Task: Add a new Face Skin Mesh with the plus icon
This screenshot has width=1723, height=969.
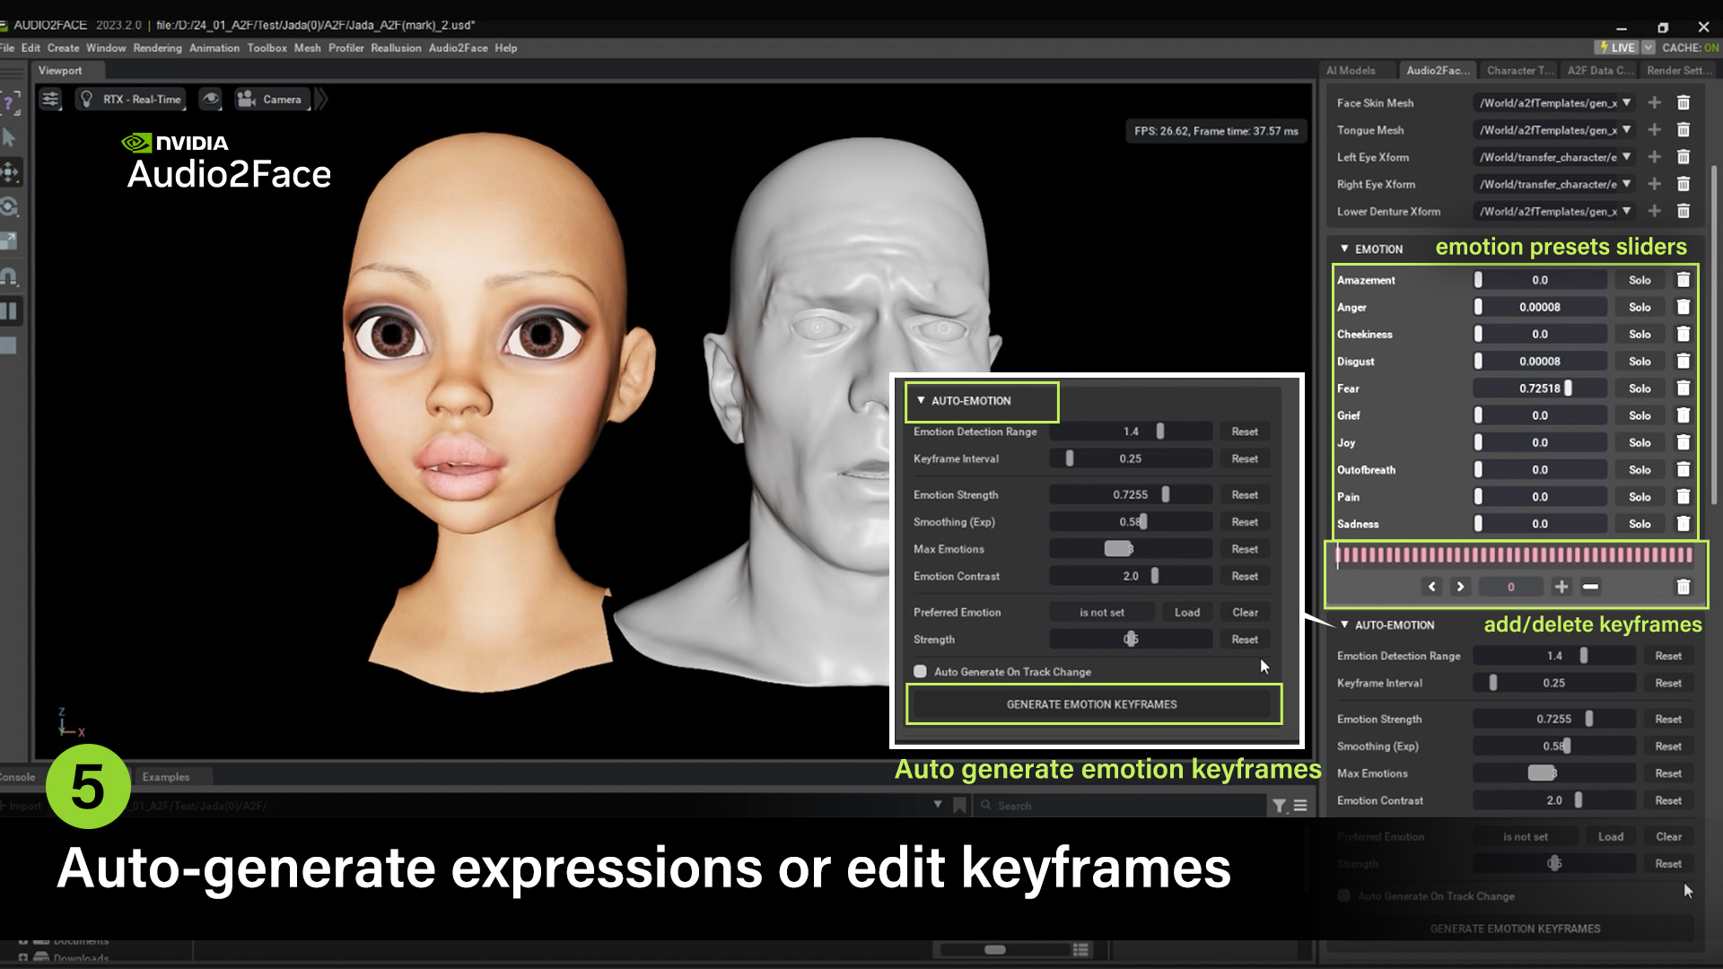Action: coord(1655,102)
